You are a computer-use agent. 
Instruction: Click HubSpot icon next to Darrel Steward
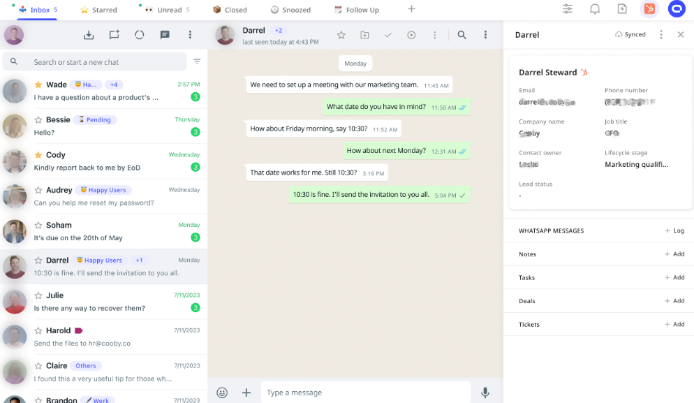pos(584,72)
